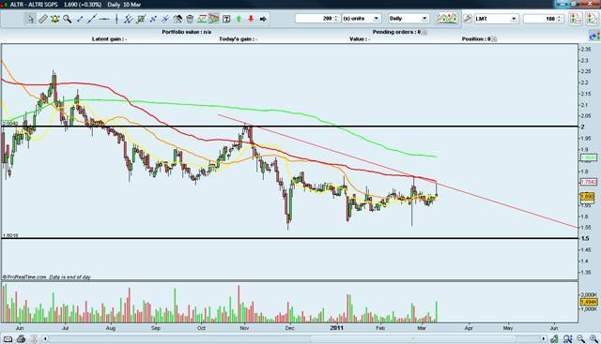Click the zoom in magnifier bottom right
The height and width of the screenshot is (344, 601).
coord(593,338)
